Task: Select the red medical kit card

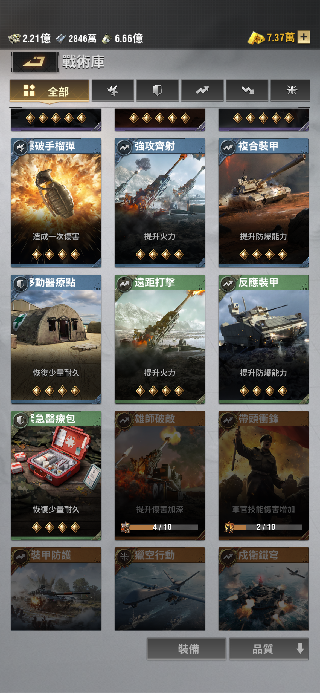Action: click(x=56, y=475)
